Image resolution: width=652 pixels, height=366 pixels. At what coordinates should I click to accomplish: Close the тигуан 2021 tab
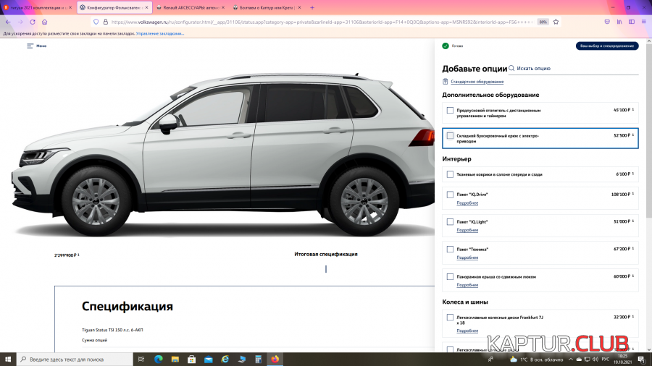pyautogui.click(x=70, y=7)
